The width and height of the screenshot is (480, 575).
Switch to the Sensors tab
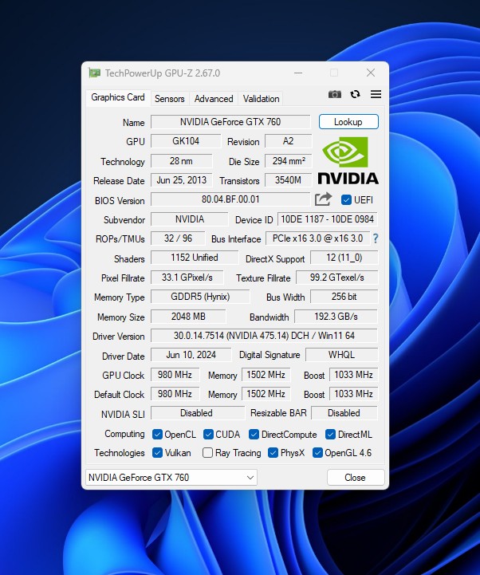[x=169, y=99]
